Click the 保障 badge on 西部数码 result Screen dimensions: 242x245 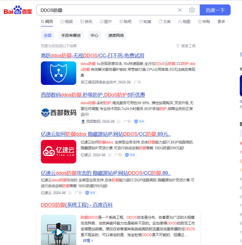(x=140, y=121)
